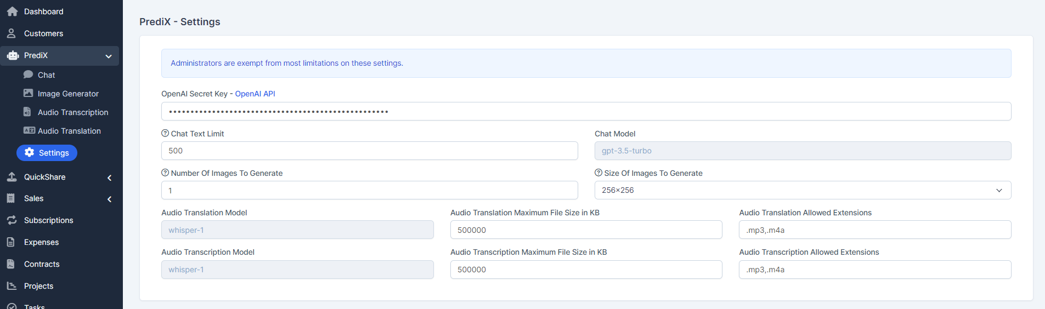Click the Chat bubble icon
The image size is (1045, 309).
click(29, 75)
